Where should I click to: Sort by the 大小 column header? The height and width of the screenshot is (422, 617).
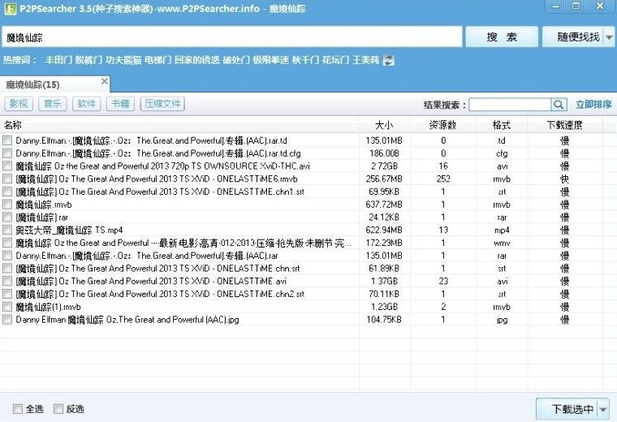pos(384,125)
